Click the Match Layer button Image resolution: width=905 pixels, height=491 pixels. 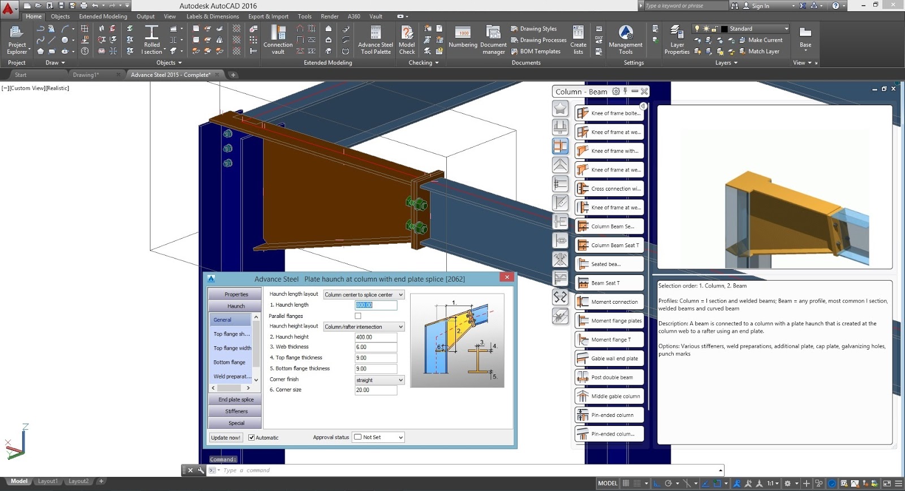click(759, 51)
